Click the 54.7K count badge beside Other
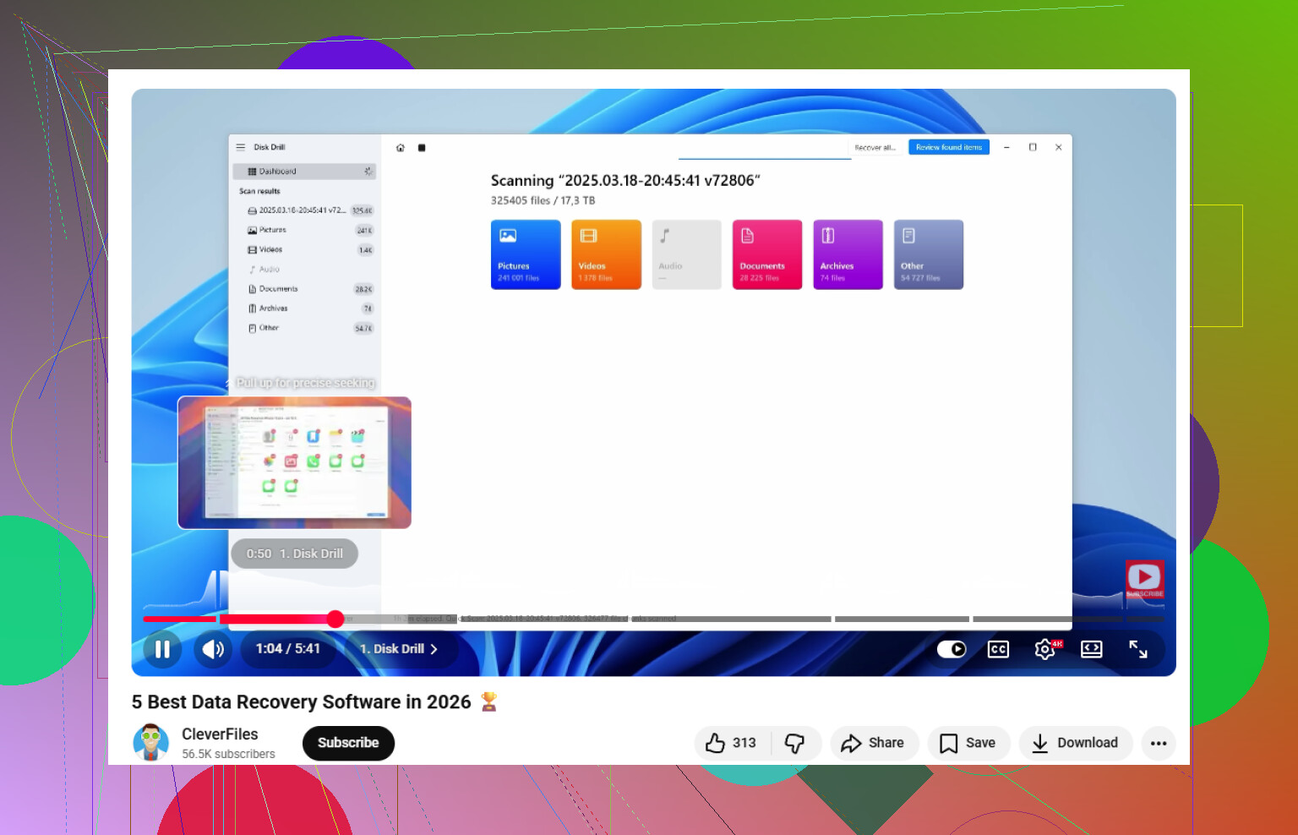Image resolution: width=1298 pixels, height=835 pixels. point(363,329)
